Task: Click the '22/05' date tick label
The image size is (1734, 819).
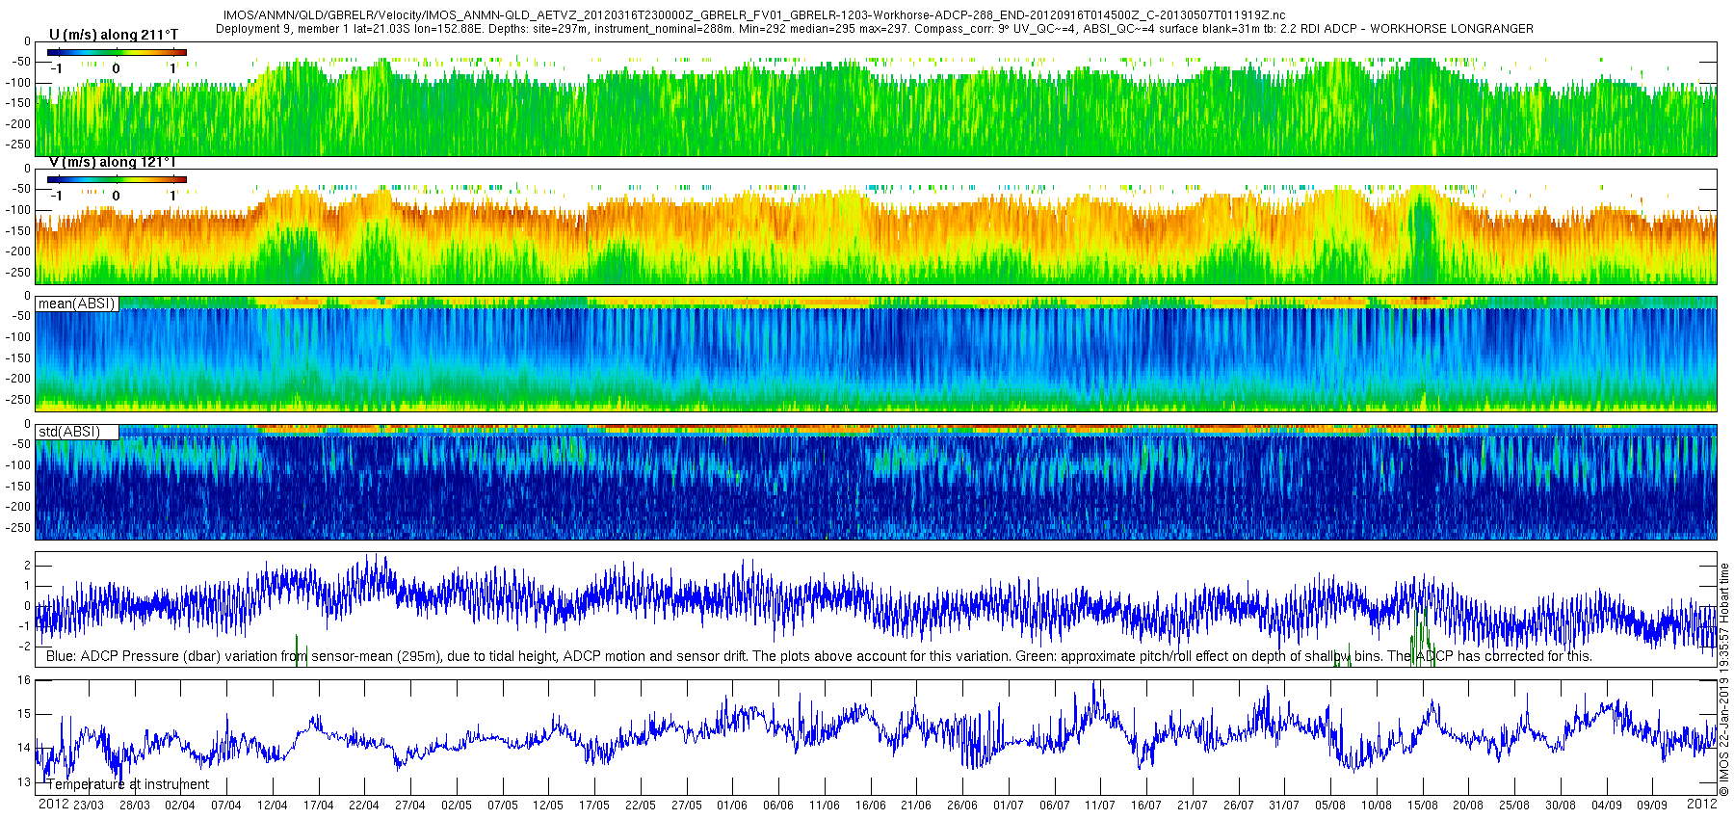Action: point(641,806)
